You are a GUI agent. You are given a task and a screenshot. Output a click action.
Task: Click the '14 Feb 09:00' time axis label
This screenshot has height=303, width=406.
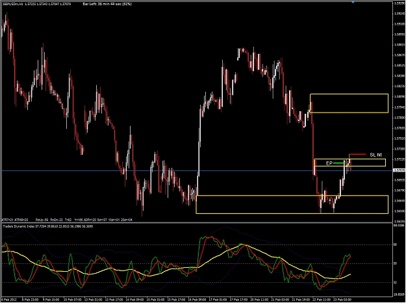point(134,300)
